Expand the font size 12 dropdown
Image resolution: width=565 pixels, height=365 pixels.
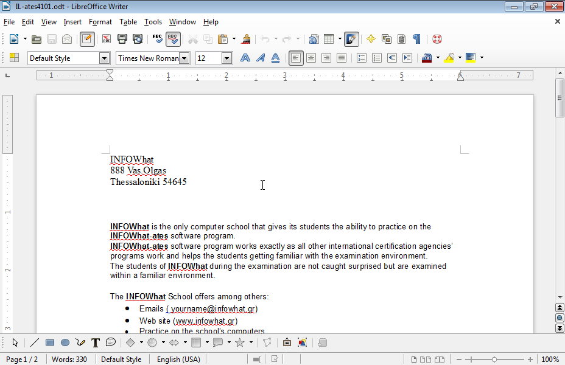[226, 58]
